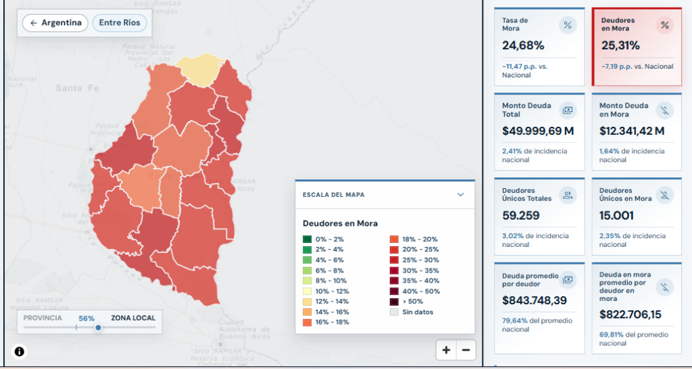
Task: Open the map info icon
Action: click(20, 351)
